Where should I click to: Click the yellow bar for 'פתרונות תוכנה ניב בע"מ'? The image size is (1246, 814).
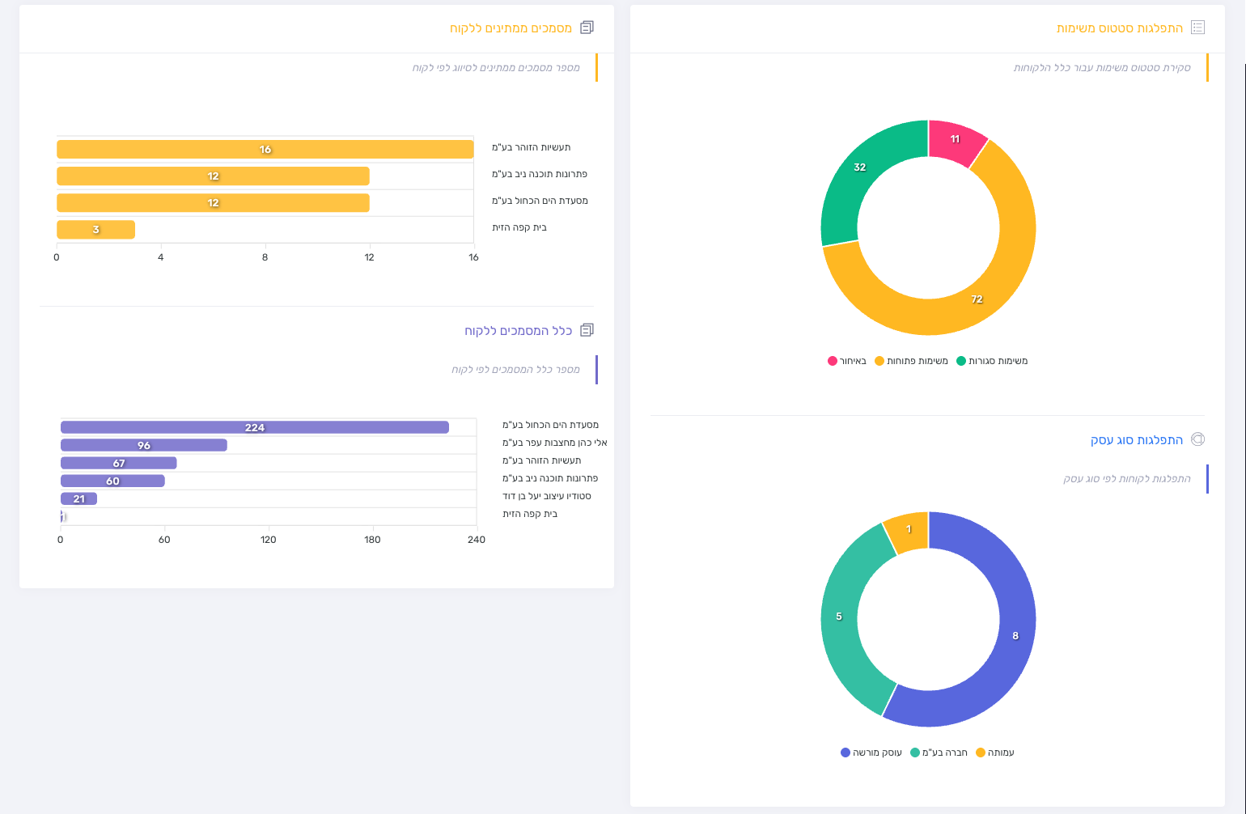tap(213, 176)
